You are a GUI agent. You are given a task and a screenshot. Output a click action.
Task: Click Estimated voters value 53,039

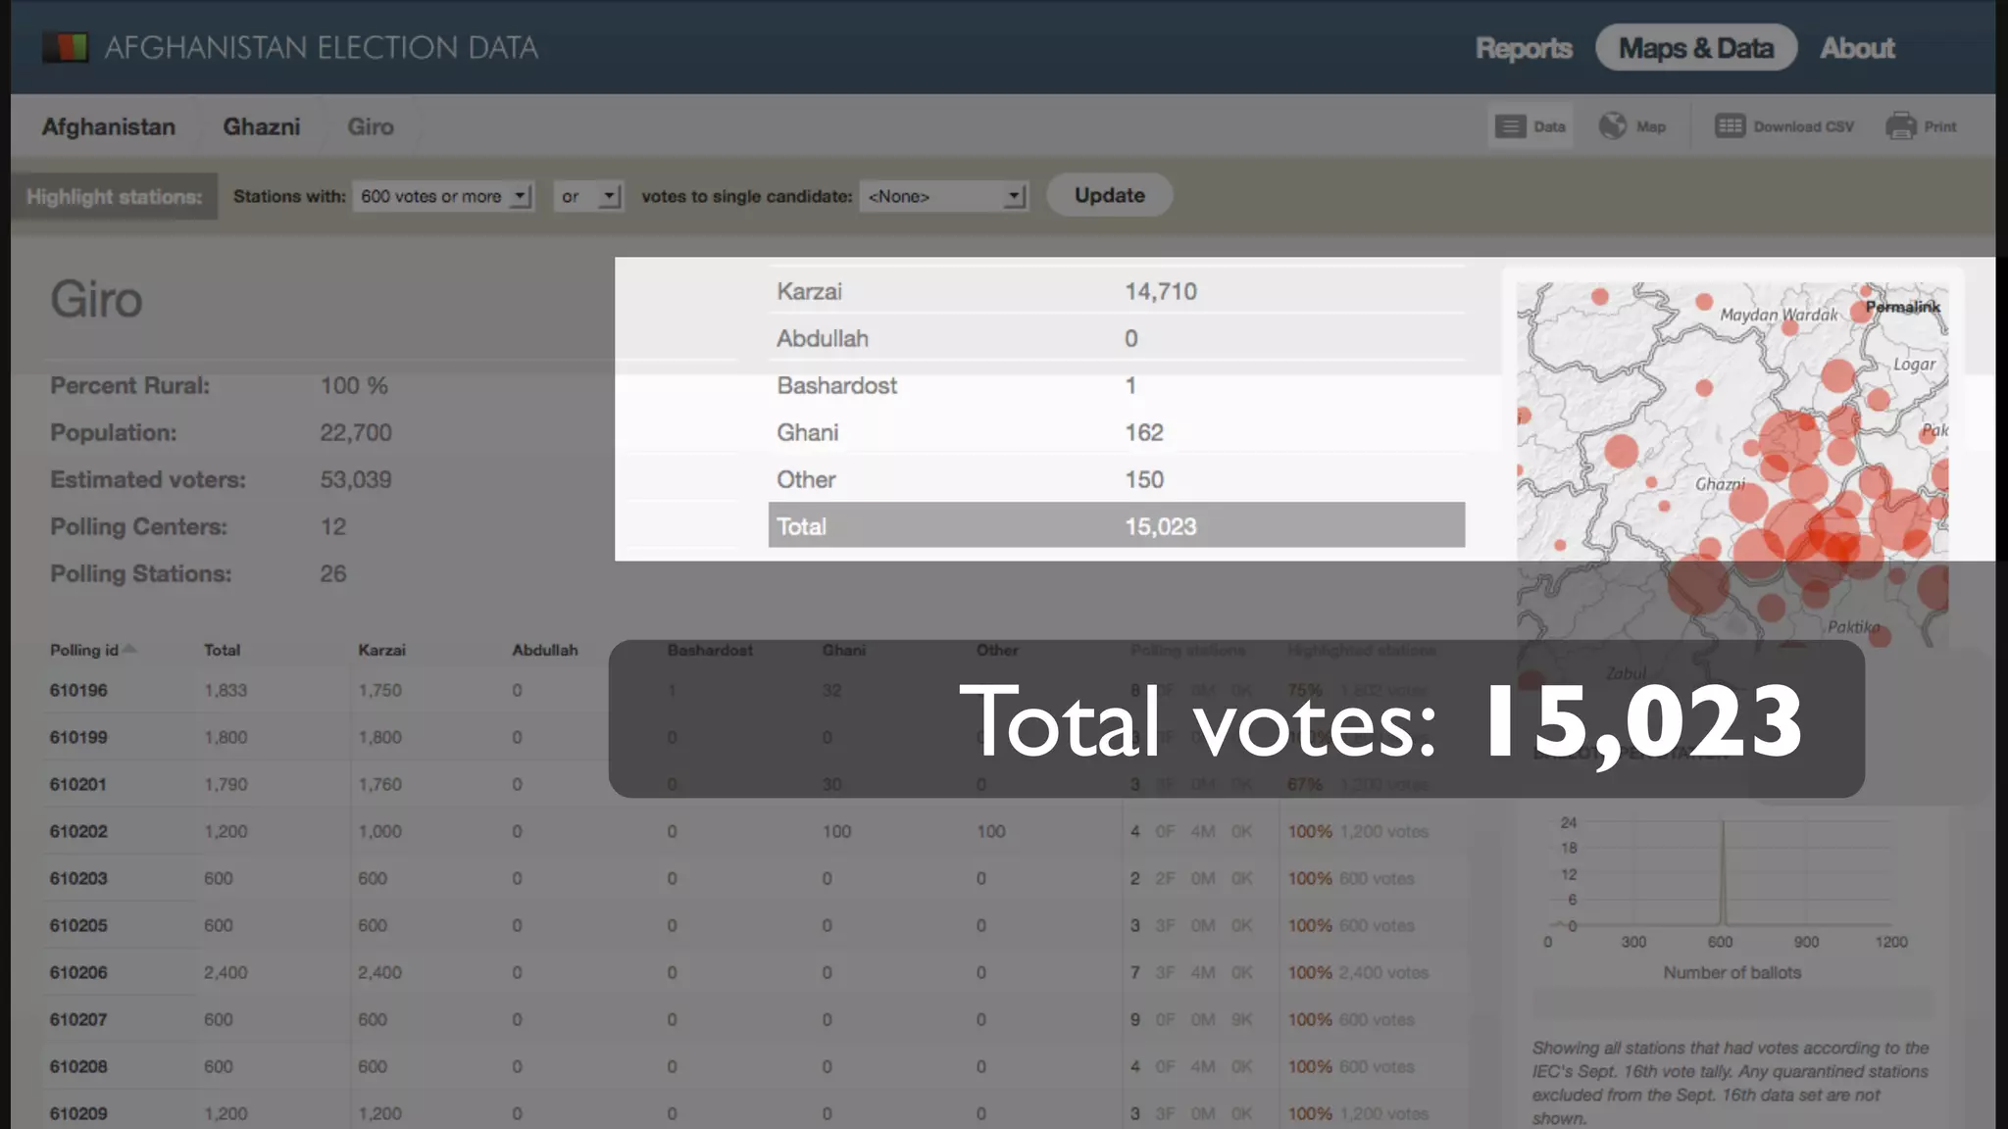[356, 479]
